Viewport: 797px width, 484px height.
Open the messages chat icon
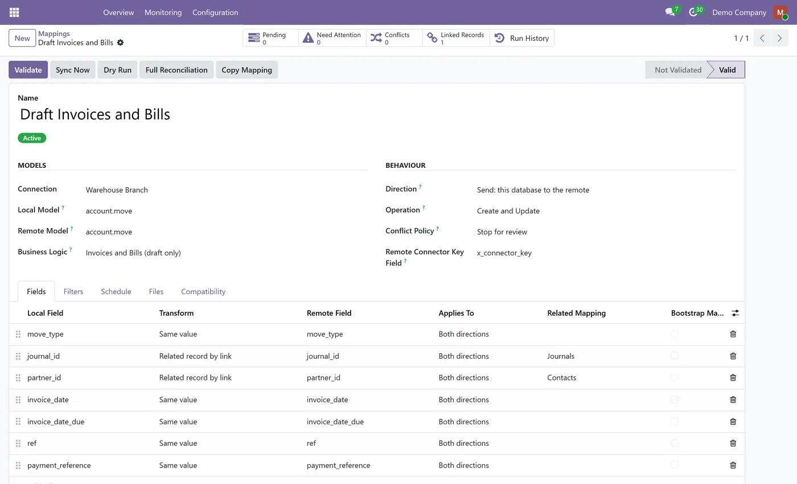[x=670, y=12]
